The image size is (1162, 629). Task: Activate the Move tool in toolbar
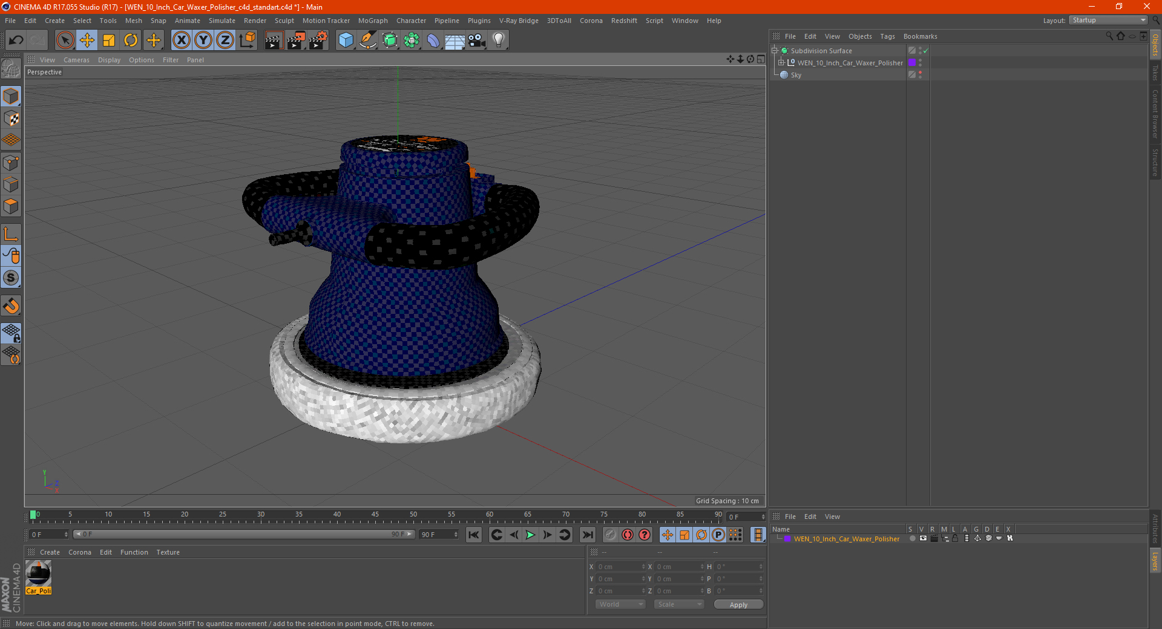point(87,41)
